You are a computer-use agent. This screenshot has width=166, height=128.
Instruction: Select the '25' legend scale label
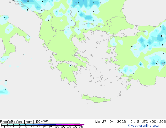pyautogui.click(x=51, y=127)
